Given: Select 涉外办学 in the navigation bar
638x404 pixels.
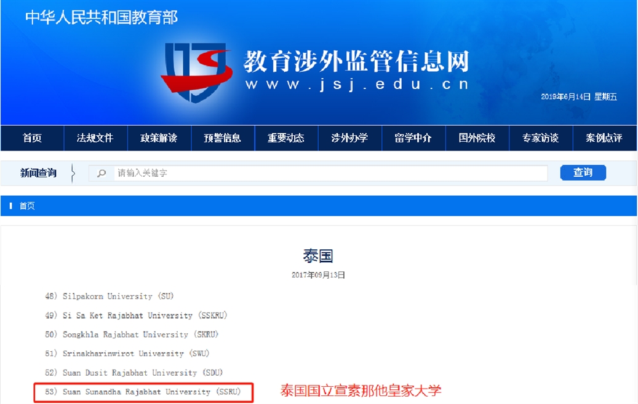Looking at the screenshot, I should (x=349, y=138).
